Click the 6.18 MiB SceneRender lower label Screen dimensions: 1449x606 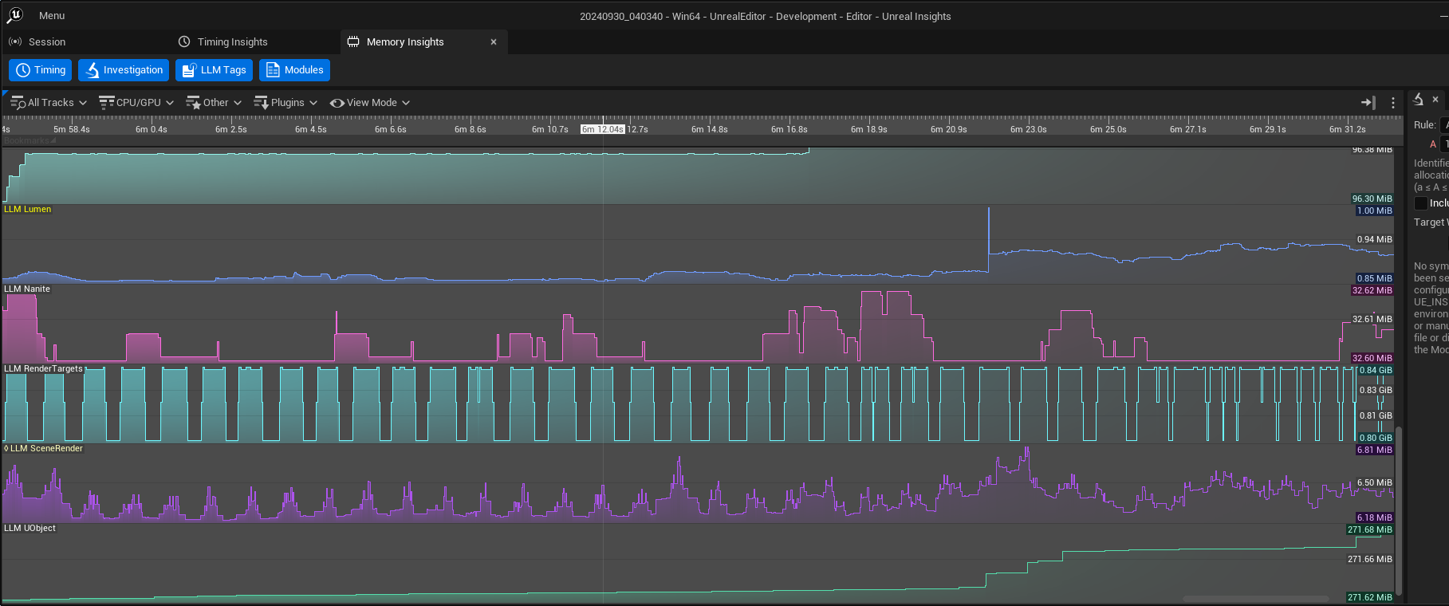tap(1374, 518)
